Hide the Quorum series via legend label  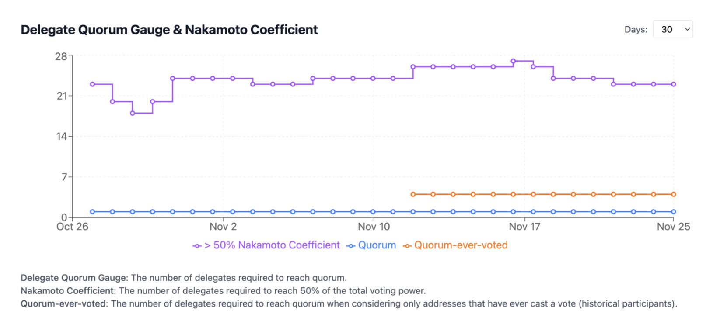[x=377, y=245]
